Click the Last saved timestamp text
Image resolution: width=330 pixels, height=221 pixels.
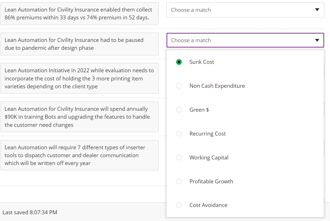[x=30, y=212]
